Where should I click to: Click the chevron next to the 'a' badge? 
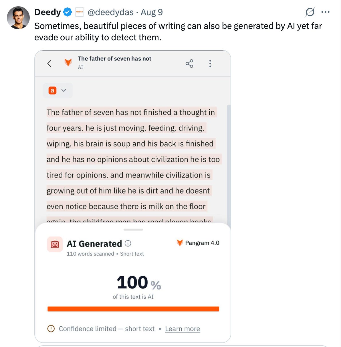(x=64, y=90)
